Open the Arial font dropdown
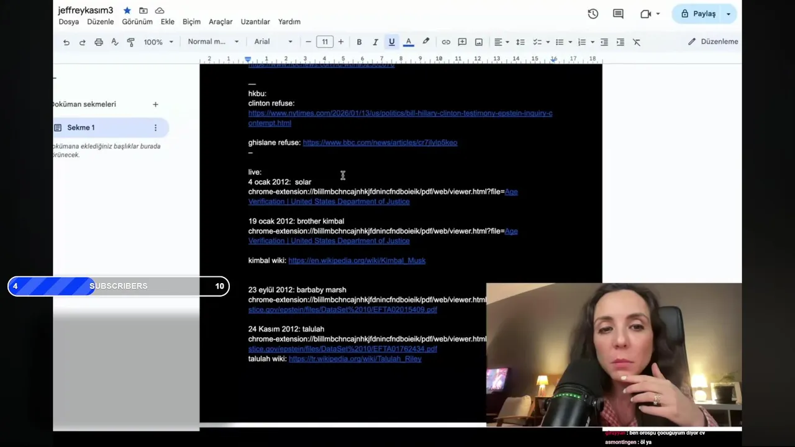 coord(273,42)
